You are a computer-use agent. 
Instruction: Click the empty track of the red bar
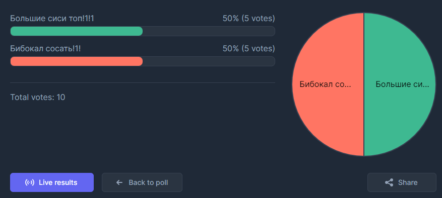209,61
